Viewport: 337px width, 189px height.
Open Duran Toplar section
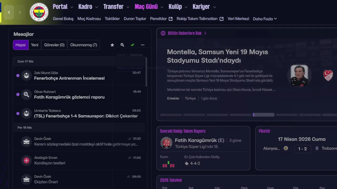tap(135, 19)
